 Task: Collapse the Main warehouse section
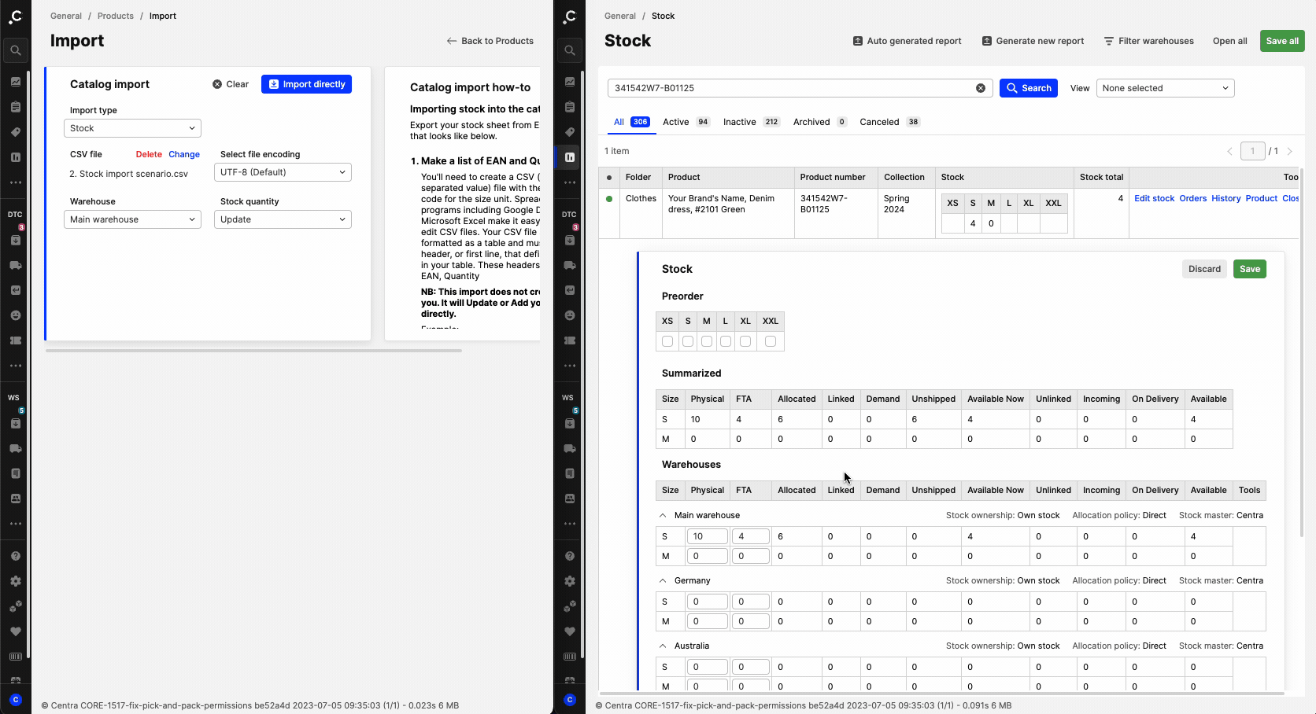click(x=663, y=516)
